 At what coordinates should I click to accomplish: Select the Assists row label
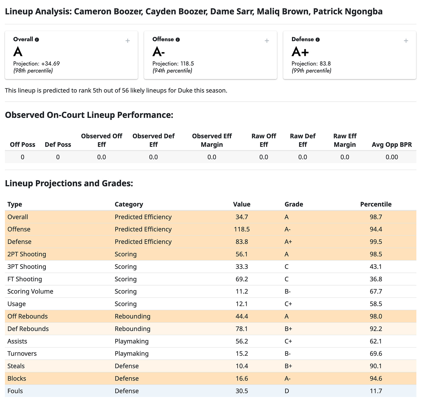coord(17,341)
